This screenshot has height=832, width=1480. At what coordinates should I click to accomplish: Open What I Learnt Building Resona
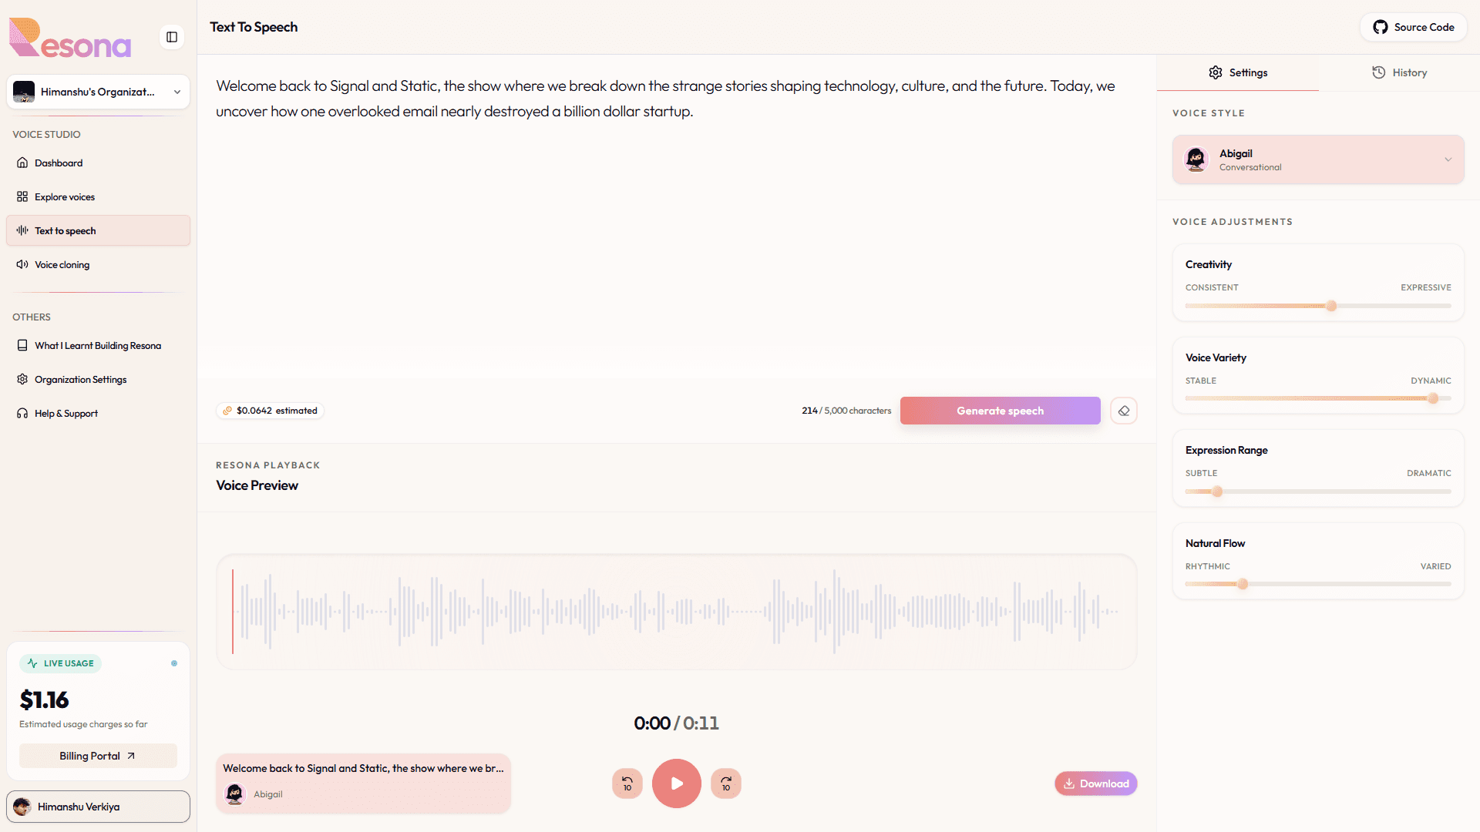pyautogui.click(x=98, y=345)
